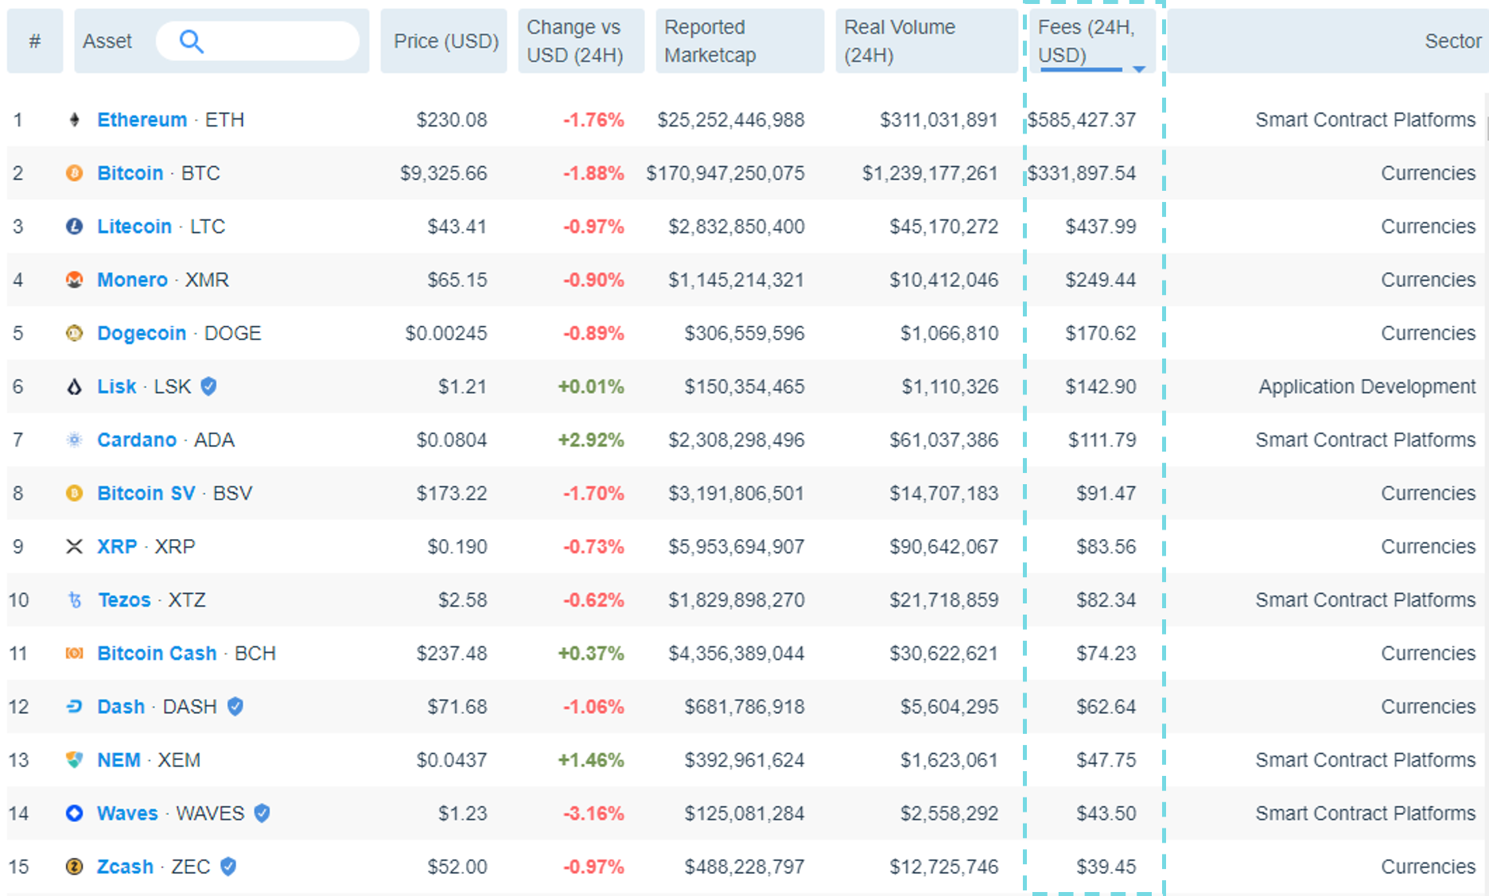Sort by Real Volume (24H) header
The width and height of the screenshot is (1489, 896).
point(927,41)
